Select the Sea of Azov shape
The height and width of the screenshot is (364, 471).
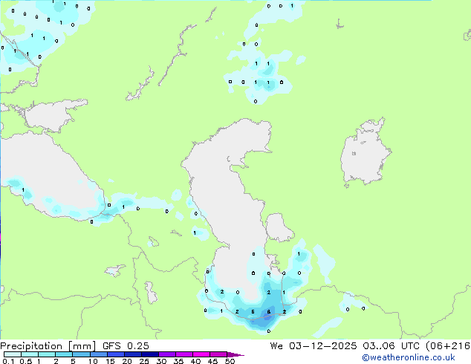pos(54,116)
